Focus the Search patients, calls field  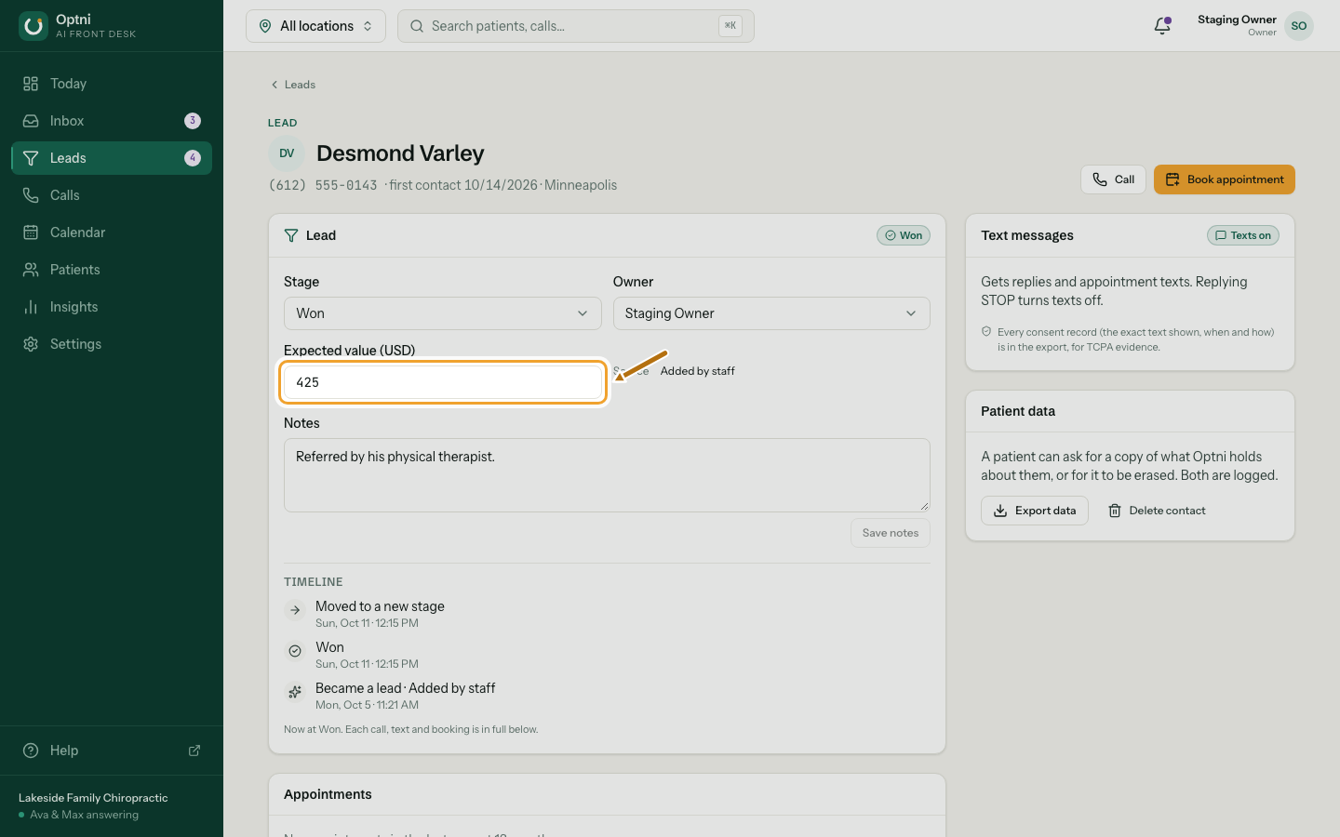[576, 26]
